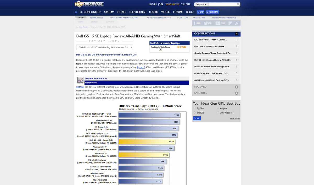This screenshot has width=314, height=185.
Task: Open the home icon in the navigation bar
Action: 76,12
